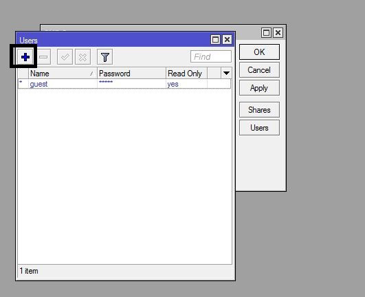The image size is (365, 297).
Task: Click the disable cross toolbar icon
Action: (x=82, y=57)
